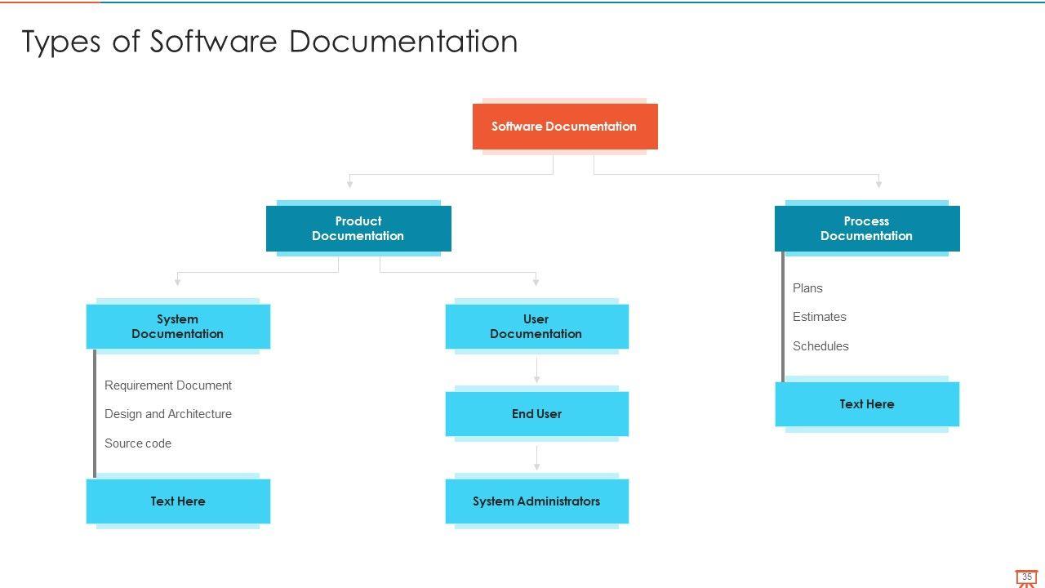Click the Product Documentation box
The width and height of the screenshot is (1045, 588).
[358, 229]
